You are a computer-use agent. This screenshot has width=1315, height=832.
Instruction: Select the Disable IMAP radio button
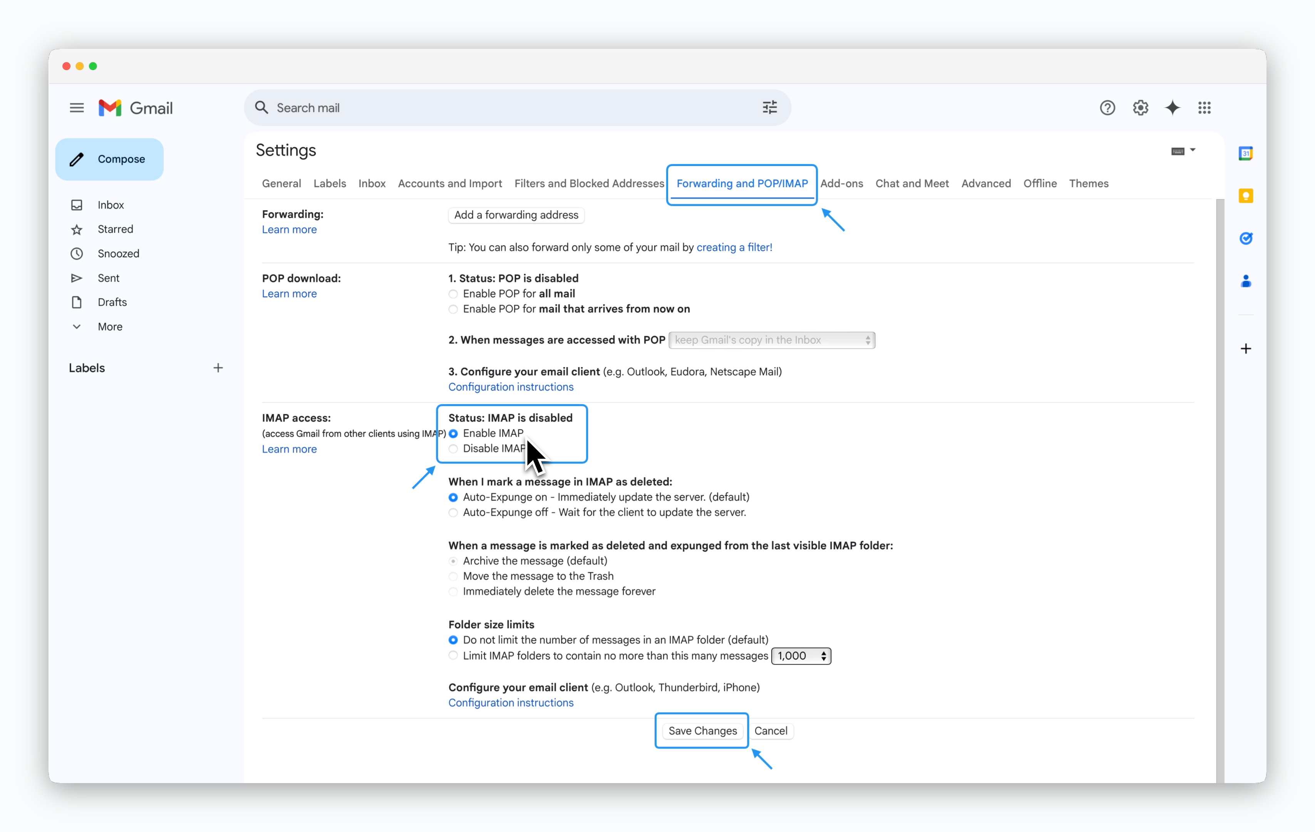[x=453, y=448]
